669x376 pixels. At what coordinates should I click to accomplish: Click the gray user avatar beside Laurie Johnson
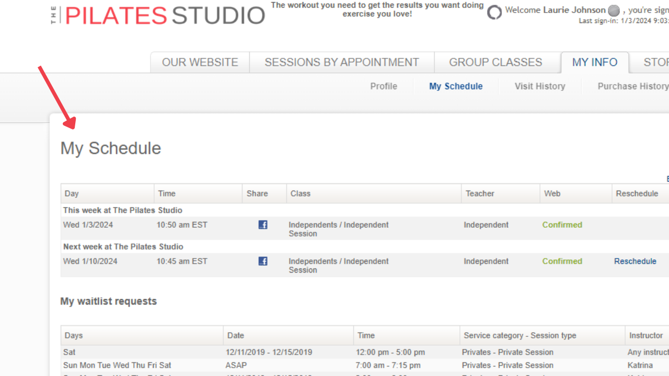pyautogui.click(x=614, y=11)
